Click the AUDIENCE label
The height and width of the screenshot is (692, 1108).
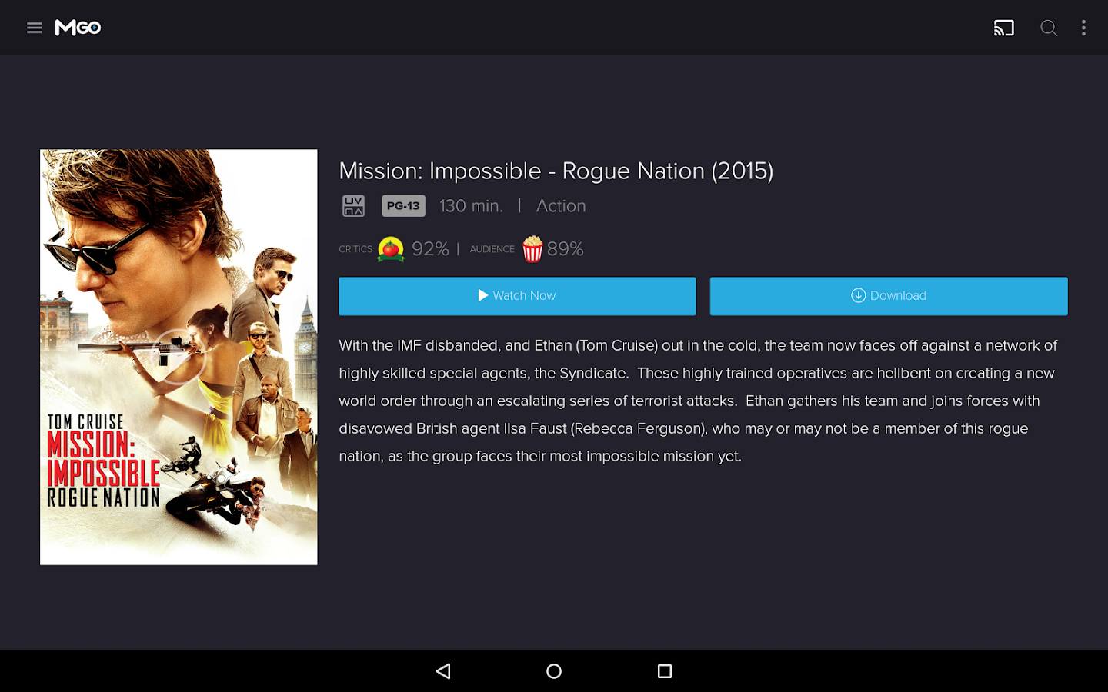click(x=492, y=249)
